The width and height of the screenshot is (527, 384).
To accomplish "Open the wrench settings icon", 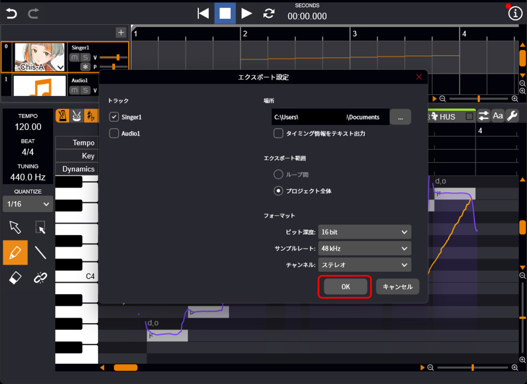I will click(x=512, y=116).
